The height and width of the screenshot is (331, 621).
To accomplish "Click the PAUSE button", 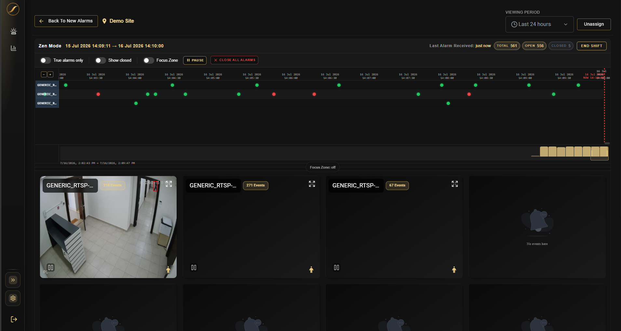I will tap(195, 60).
